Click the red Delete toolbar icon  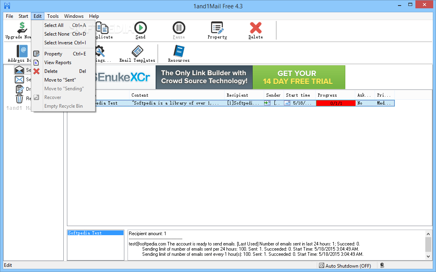[255, 28]
